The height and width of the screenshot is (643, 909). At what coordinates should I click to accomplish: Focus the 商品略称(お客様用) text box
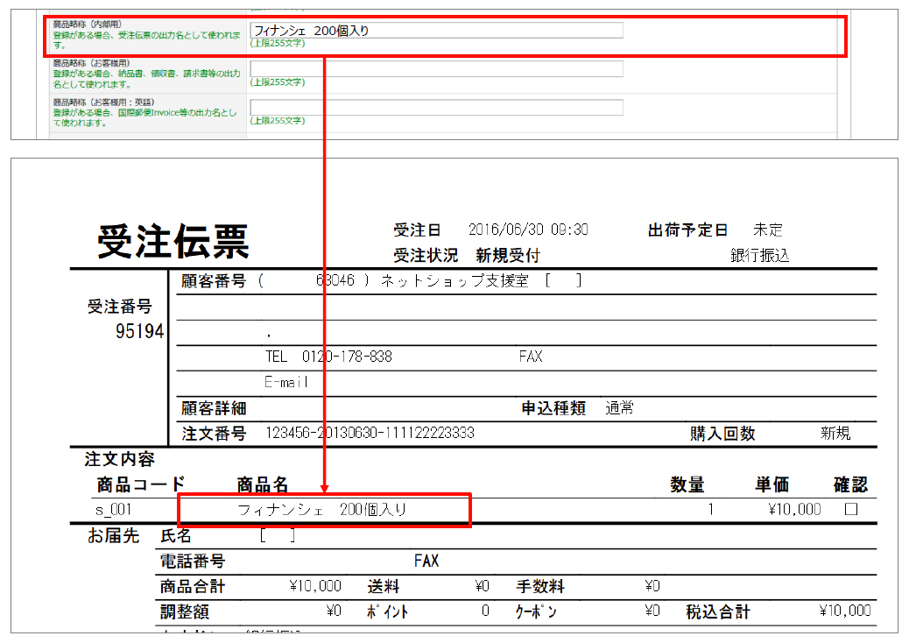point(436,69)
